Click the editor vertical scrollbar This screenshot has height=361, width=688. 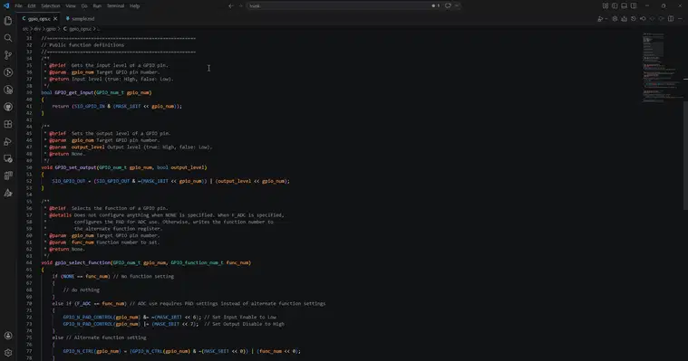click(685, 156)
